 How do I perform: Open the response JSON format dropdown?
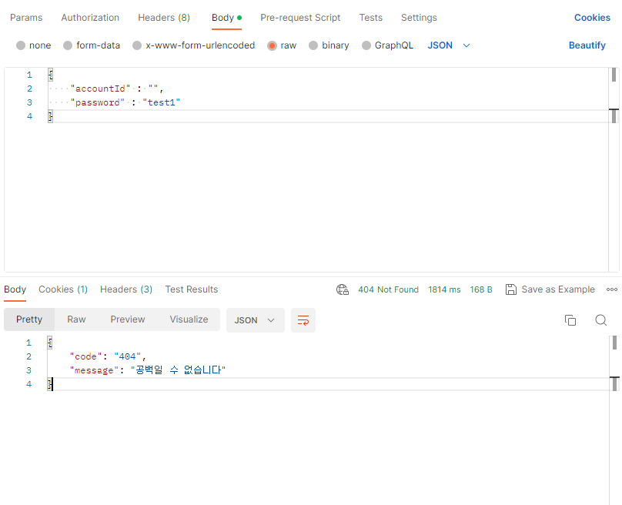tap(255, 320)
